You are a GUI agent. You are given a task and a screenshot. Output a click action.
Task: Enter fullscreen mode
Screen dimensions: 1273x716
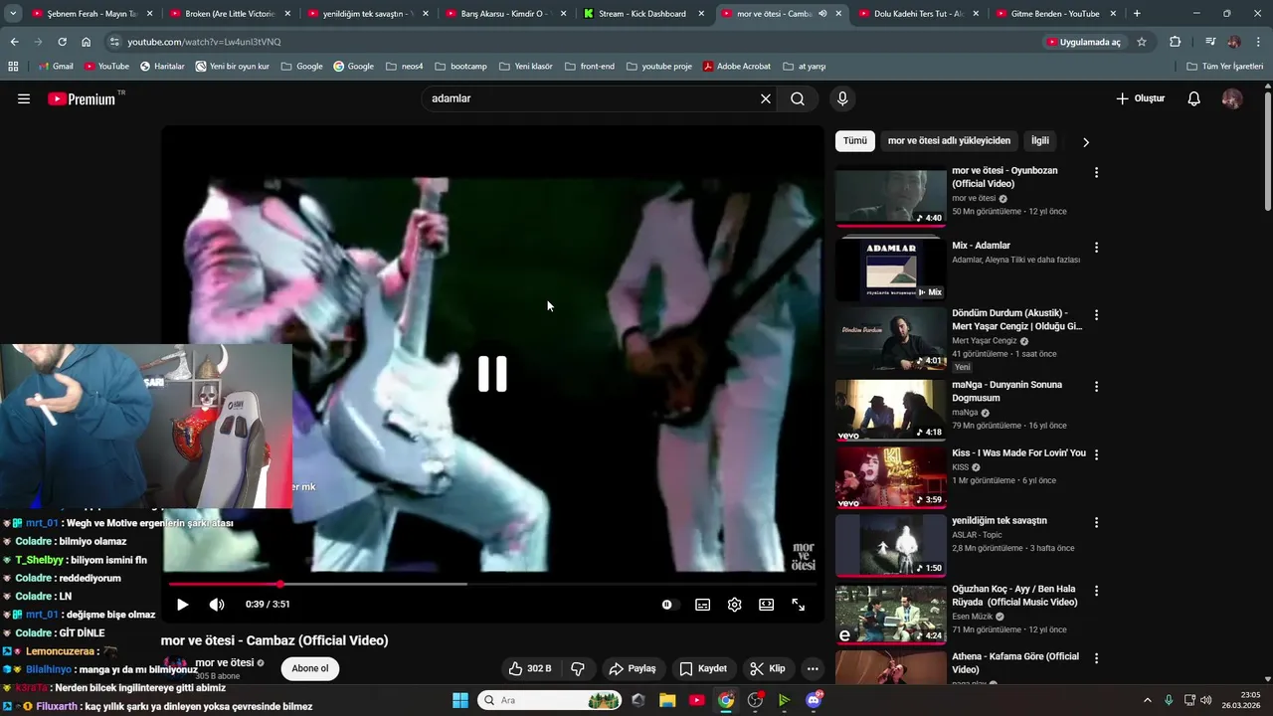[798, 604]
